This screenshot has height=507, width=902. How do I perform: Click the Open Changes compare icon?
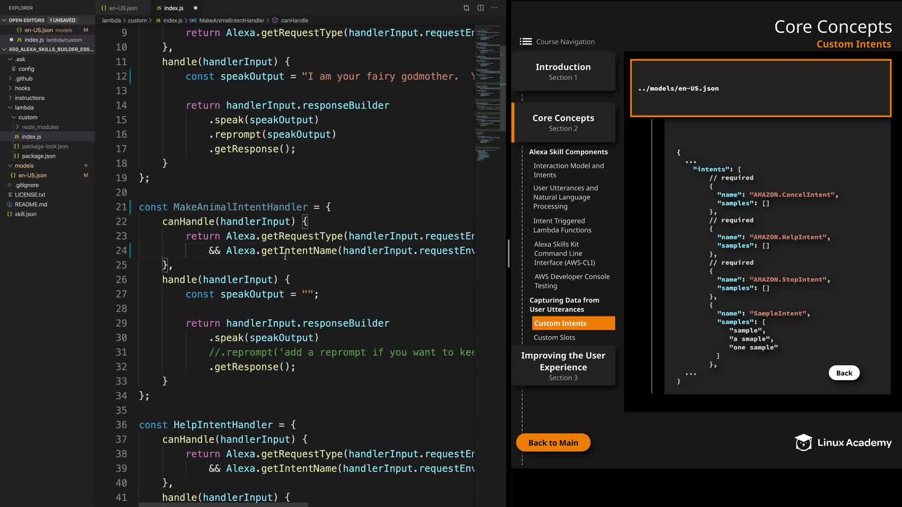coord(466,8)
